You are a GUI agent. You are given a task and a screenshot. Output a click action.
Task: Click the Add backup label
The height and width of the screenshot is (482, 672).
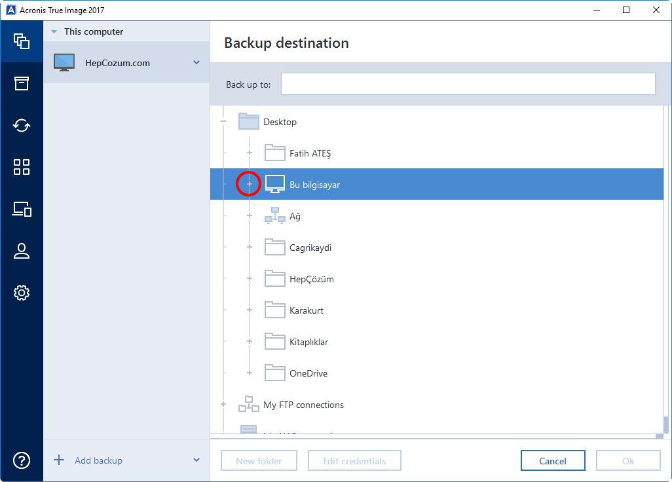pyautogui.click(x=98, y=460)
